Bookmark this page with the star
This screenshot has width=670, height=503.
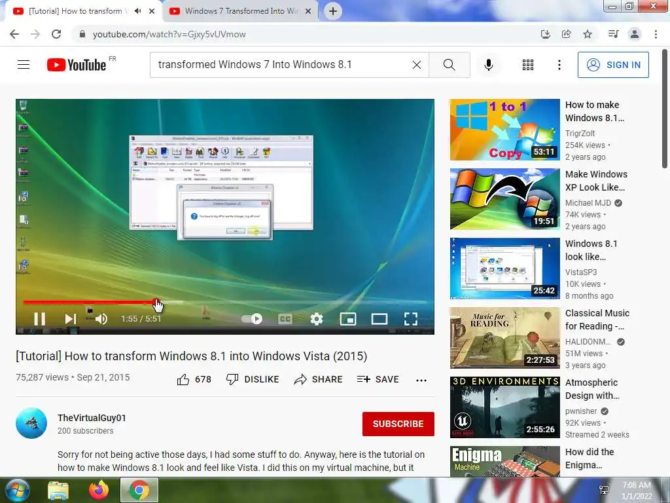(x=588, y=34)
